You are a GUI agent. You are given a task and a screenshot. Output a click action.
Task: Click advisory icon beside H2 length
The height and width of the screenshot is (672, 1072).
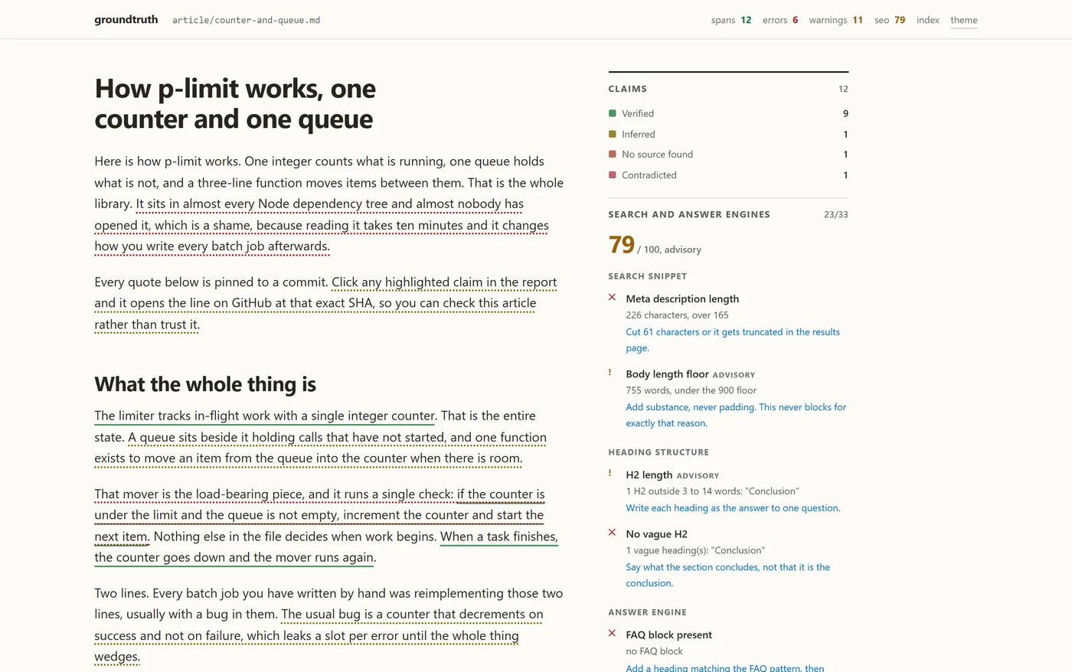610,474
